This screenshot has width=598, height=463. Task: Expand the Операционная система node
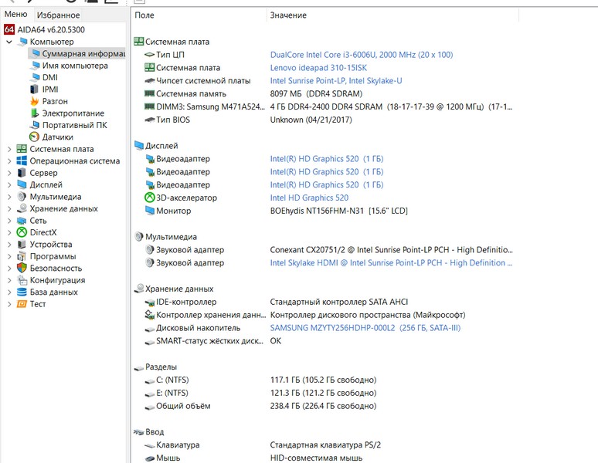click(x=9, y=161)
